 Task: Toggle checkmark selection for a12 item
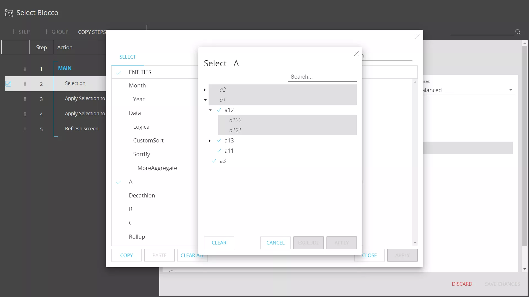coord(219,110)
